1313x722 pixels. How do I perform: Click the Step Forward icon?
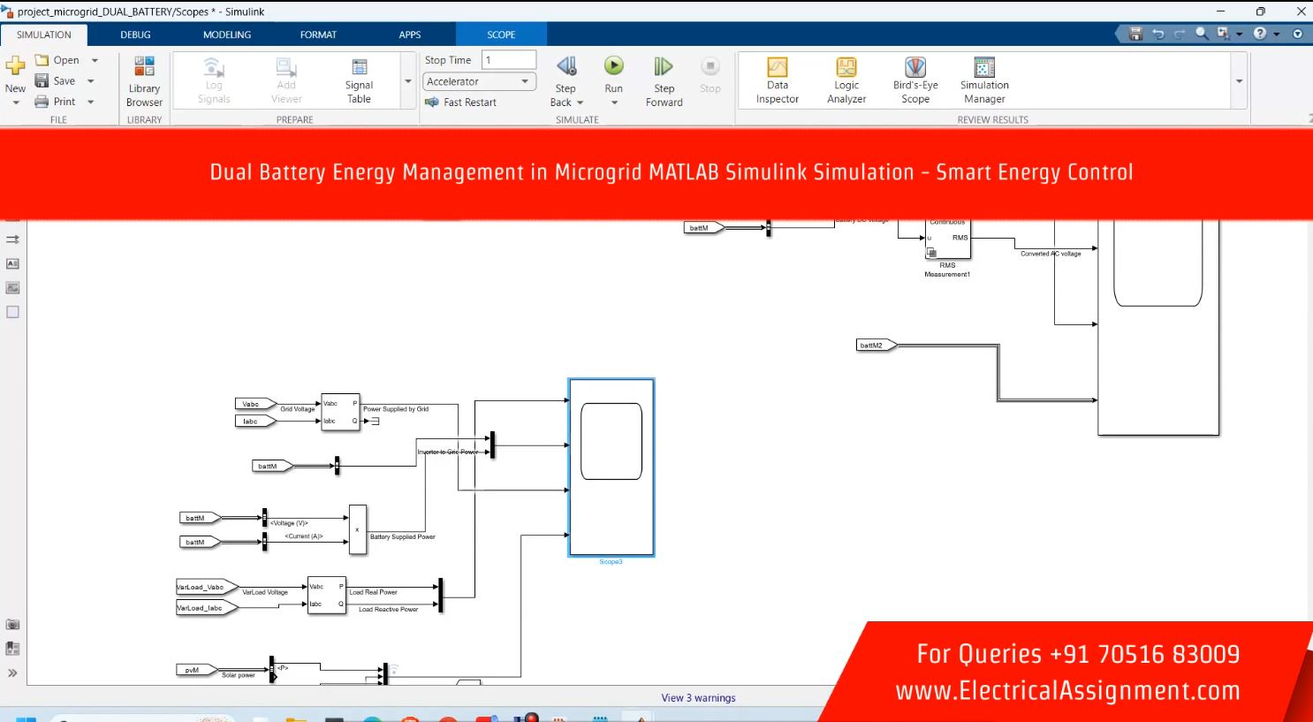coord(664,67)
